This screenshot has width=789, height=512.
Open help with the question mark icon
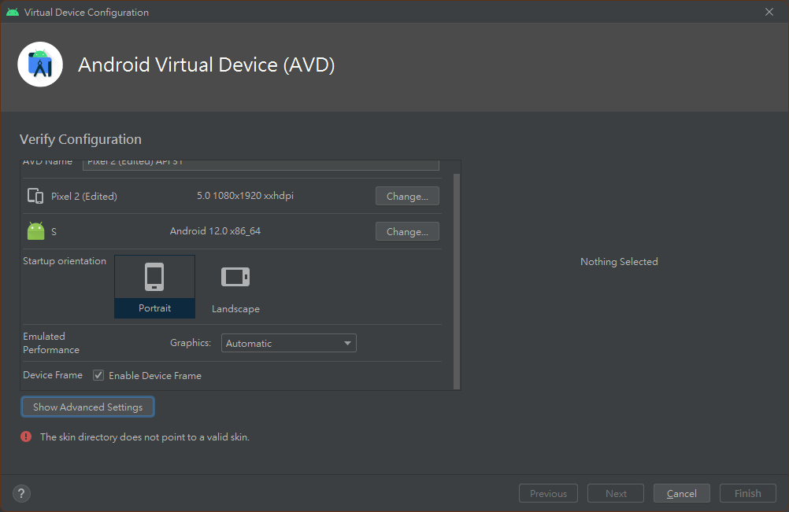pyautogui.click(x=22, y=494)
